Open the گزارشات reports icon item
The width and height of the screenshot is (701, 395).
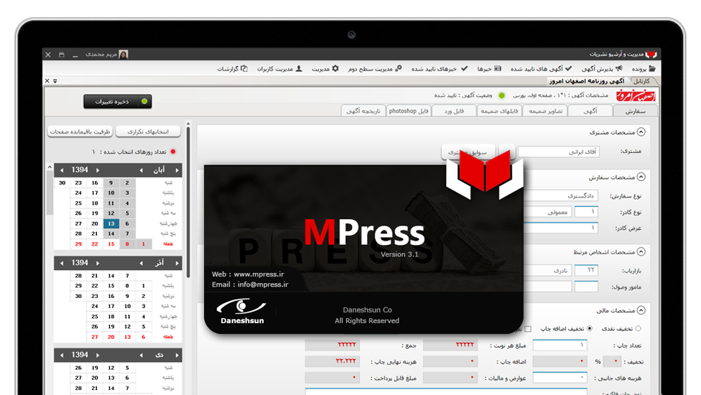(x=232, y=69)
